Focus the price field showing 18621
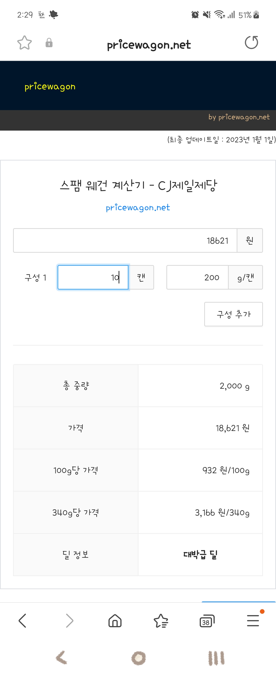Image resolution: width=276 pixels, height=676 pixels. coord(125,240)
